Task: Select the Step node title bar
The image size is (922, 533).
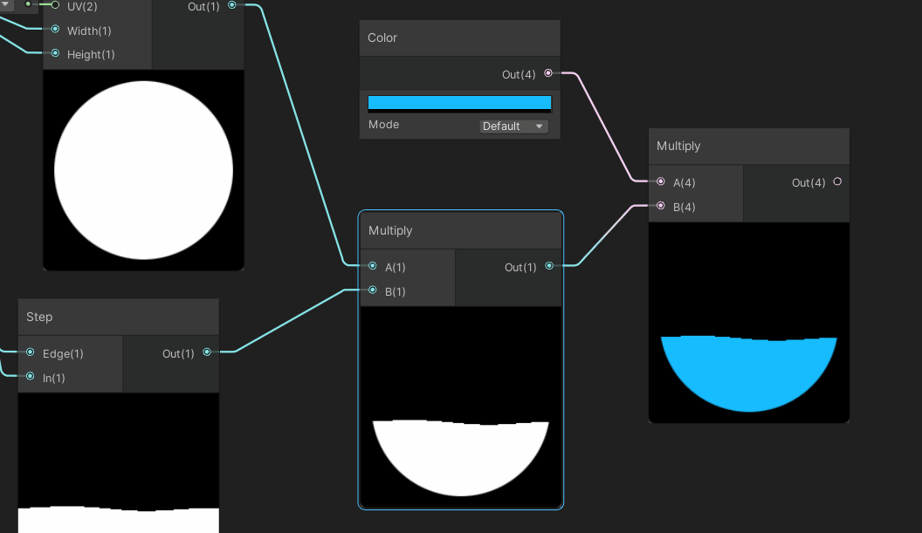Action: tap(119, 318)
